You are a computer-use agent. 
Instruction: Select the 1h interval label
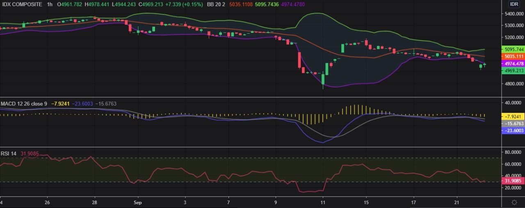coord(50,4)
